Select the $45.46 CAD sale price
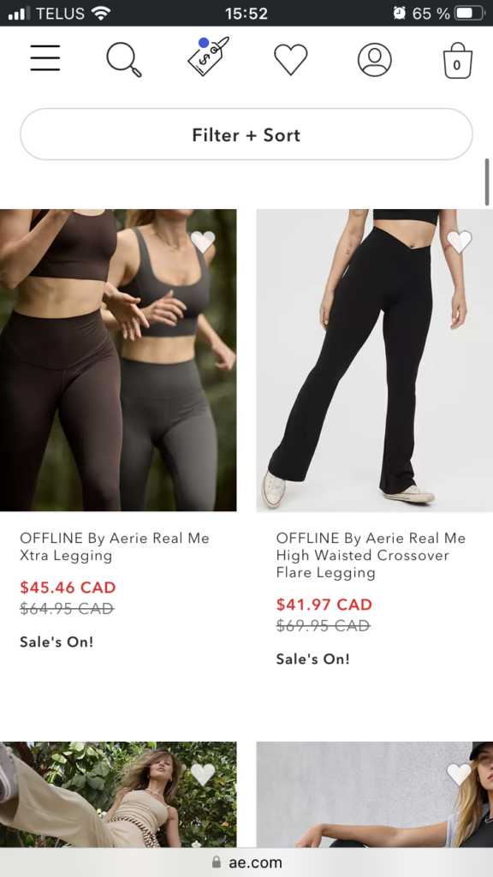493x877 pixels. coord(68,588)
